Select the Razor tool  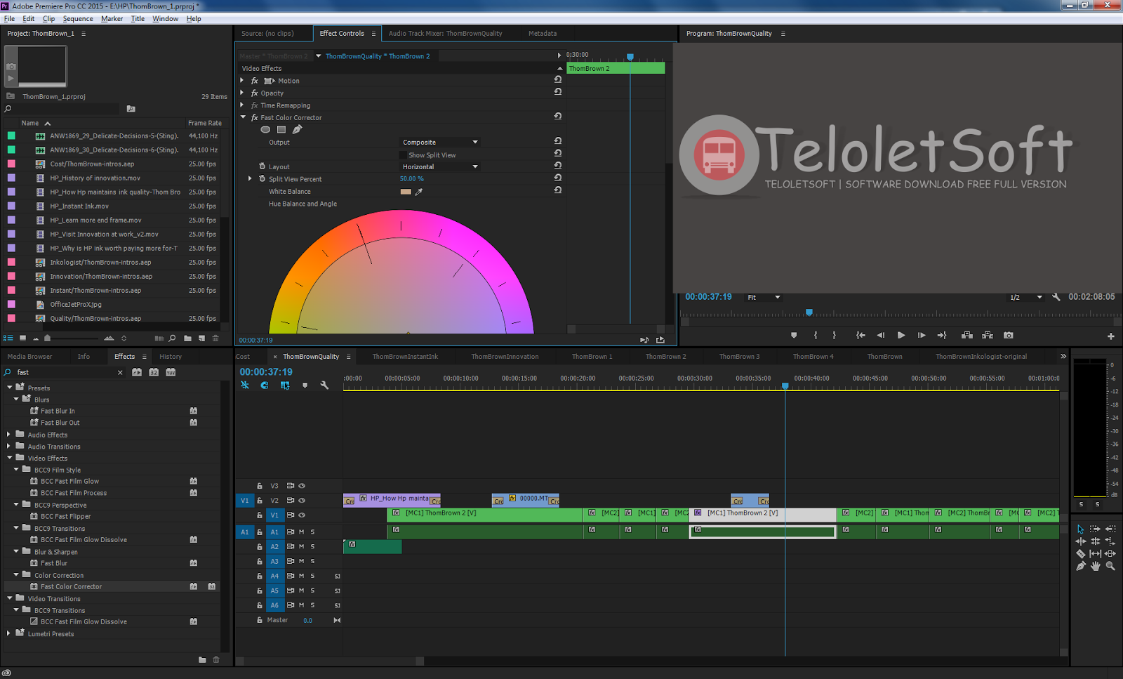click(x=1080, y=553)
